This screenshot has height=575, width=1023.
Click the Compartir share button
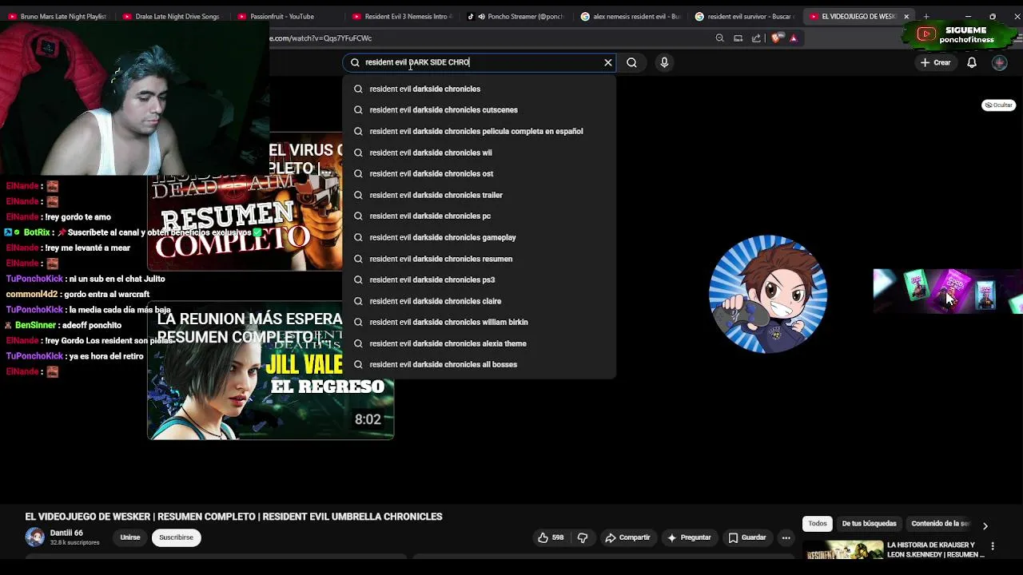627,537
